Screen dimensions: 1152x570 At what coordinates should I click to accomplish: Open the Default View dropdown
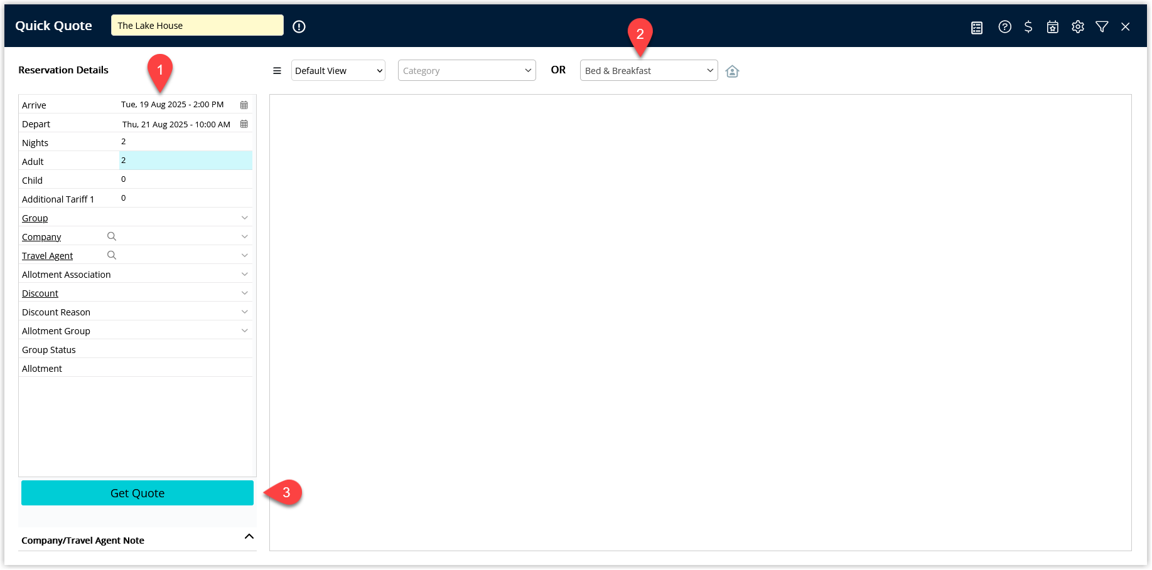click(338, 70)
